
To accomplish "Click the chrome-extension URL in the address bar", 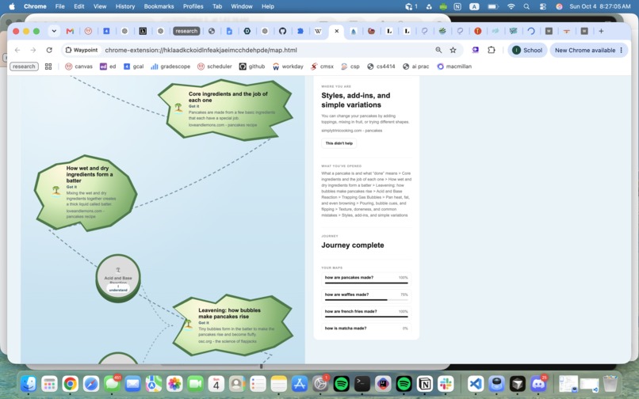I will point(201,50).
